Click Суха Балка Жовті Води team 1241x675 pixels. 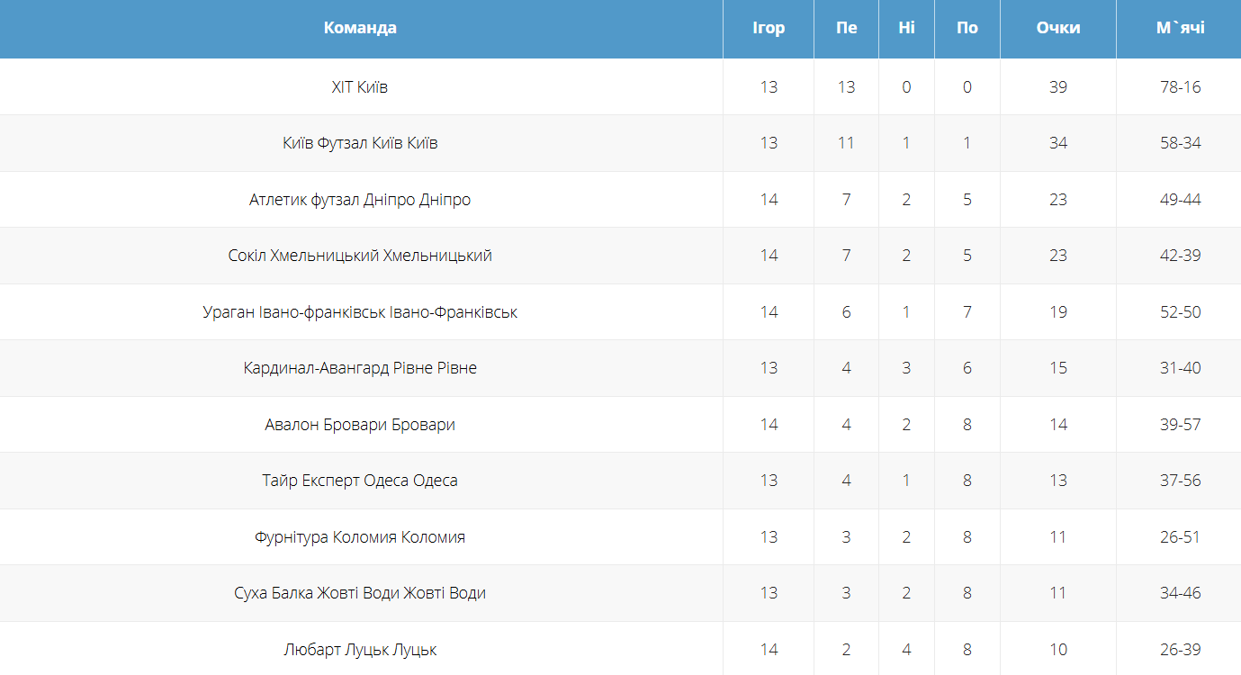360,593
